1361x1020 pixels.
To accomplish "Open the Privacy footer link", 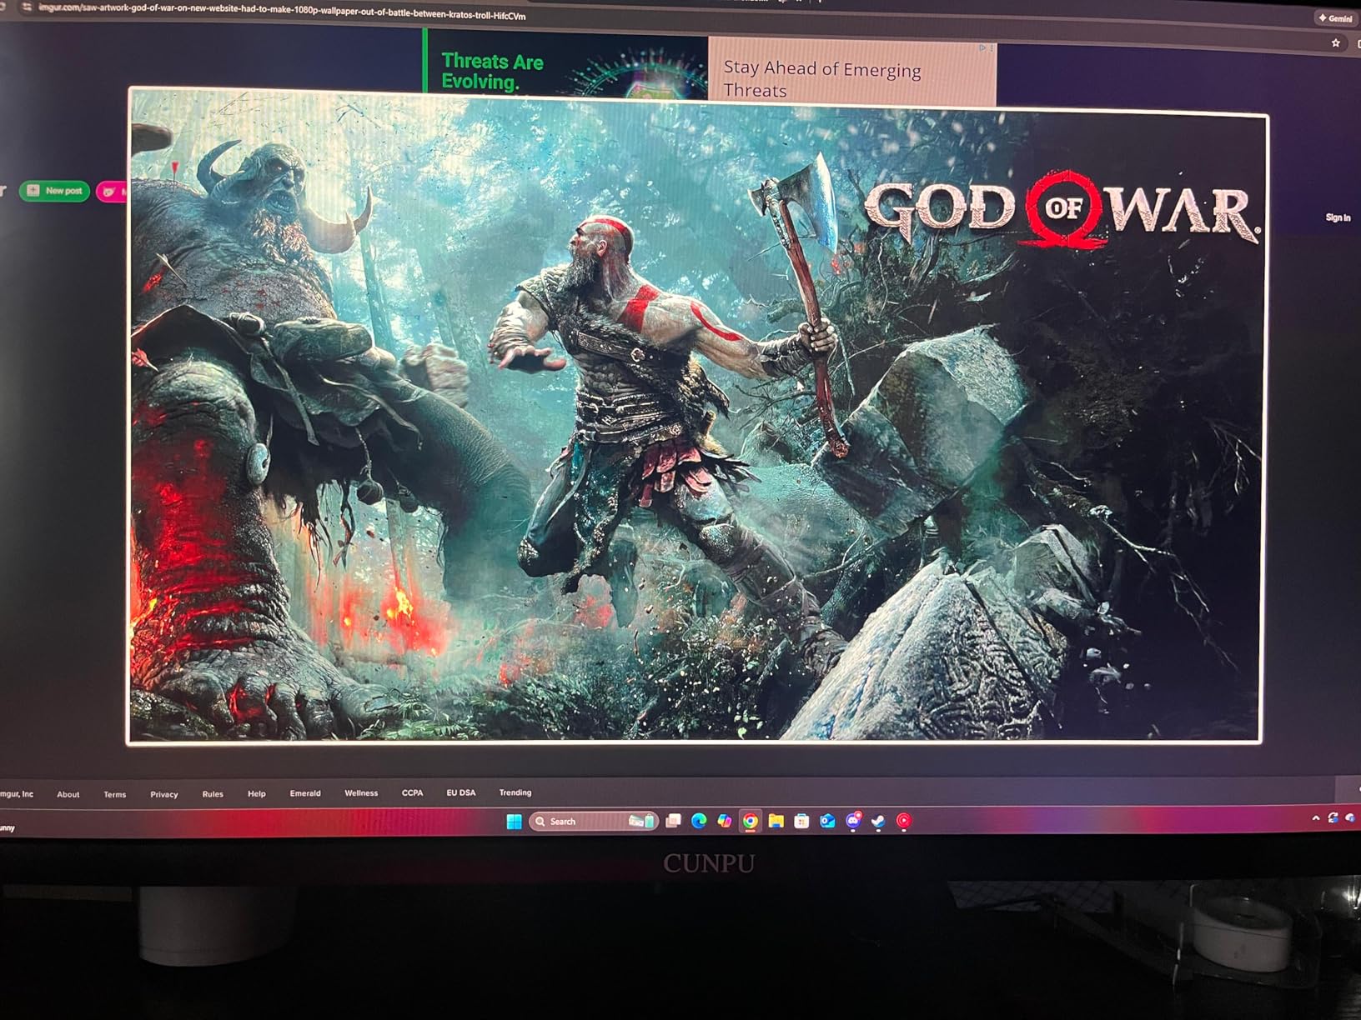I will pos(164,794).
